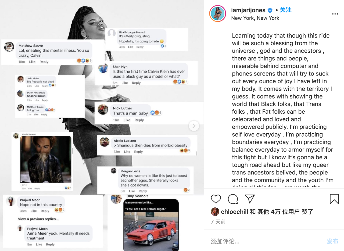Open the New York, New York location
The image size is (344, 251).
tap(255, 18)
